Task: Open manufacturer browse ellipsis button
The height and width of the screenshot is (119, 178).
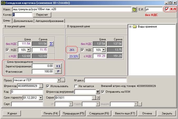Action: 63,80
